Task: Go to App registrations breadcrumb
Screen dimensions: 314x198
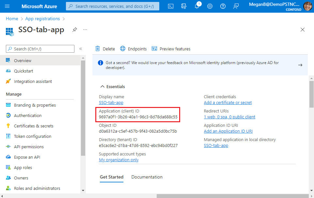Action: tap(42, 19)
